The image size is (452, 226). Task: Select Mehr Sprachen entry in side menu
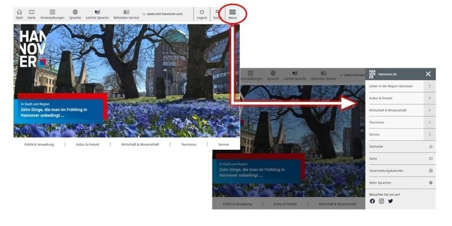point(380,183)
